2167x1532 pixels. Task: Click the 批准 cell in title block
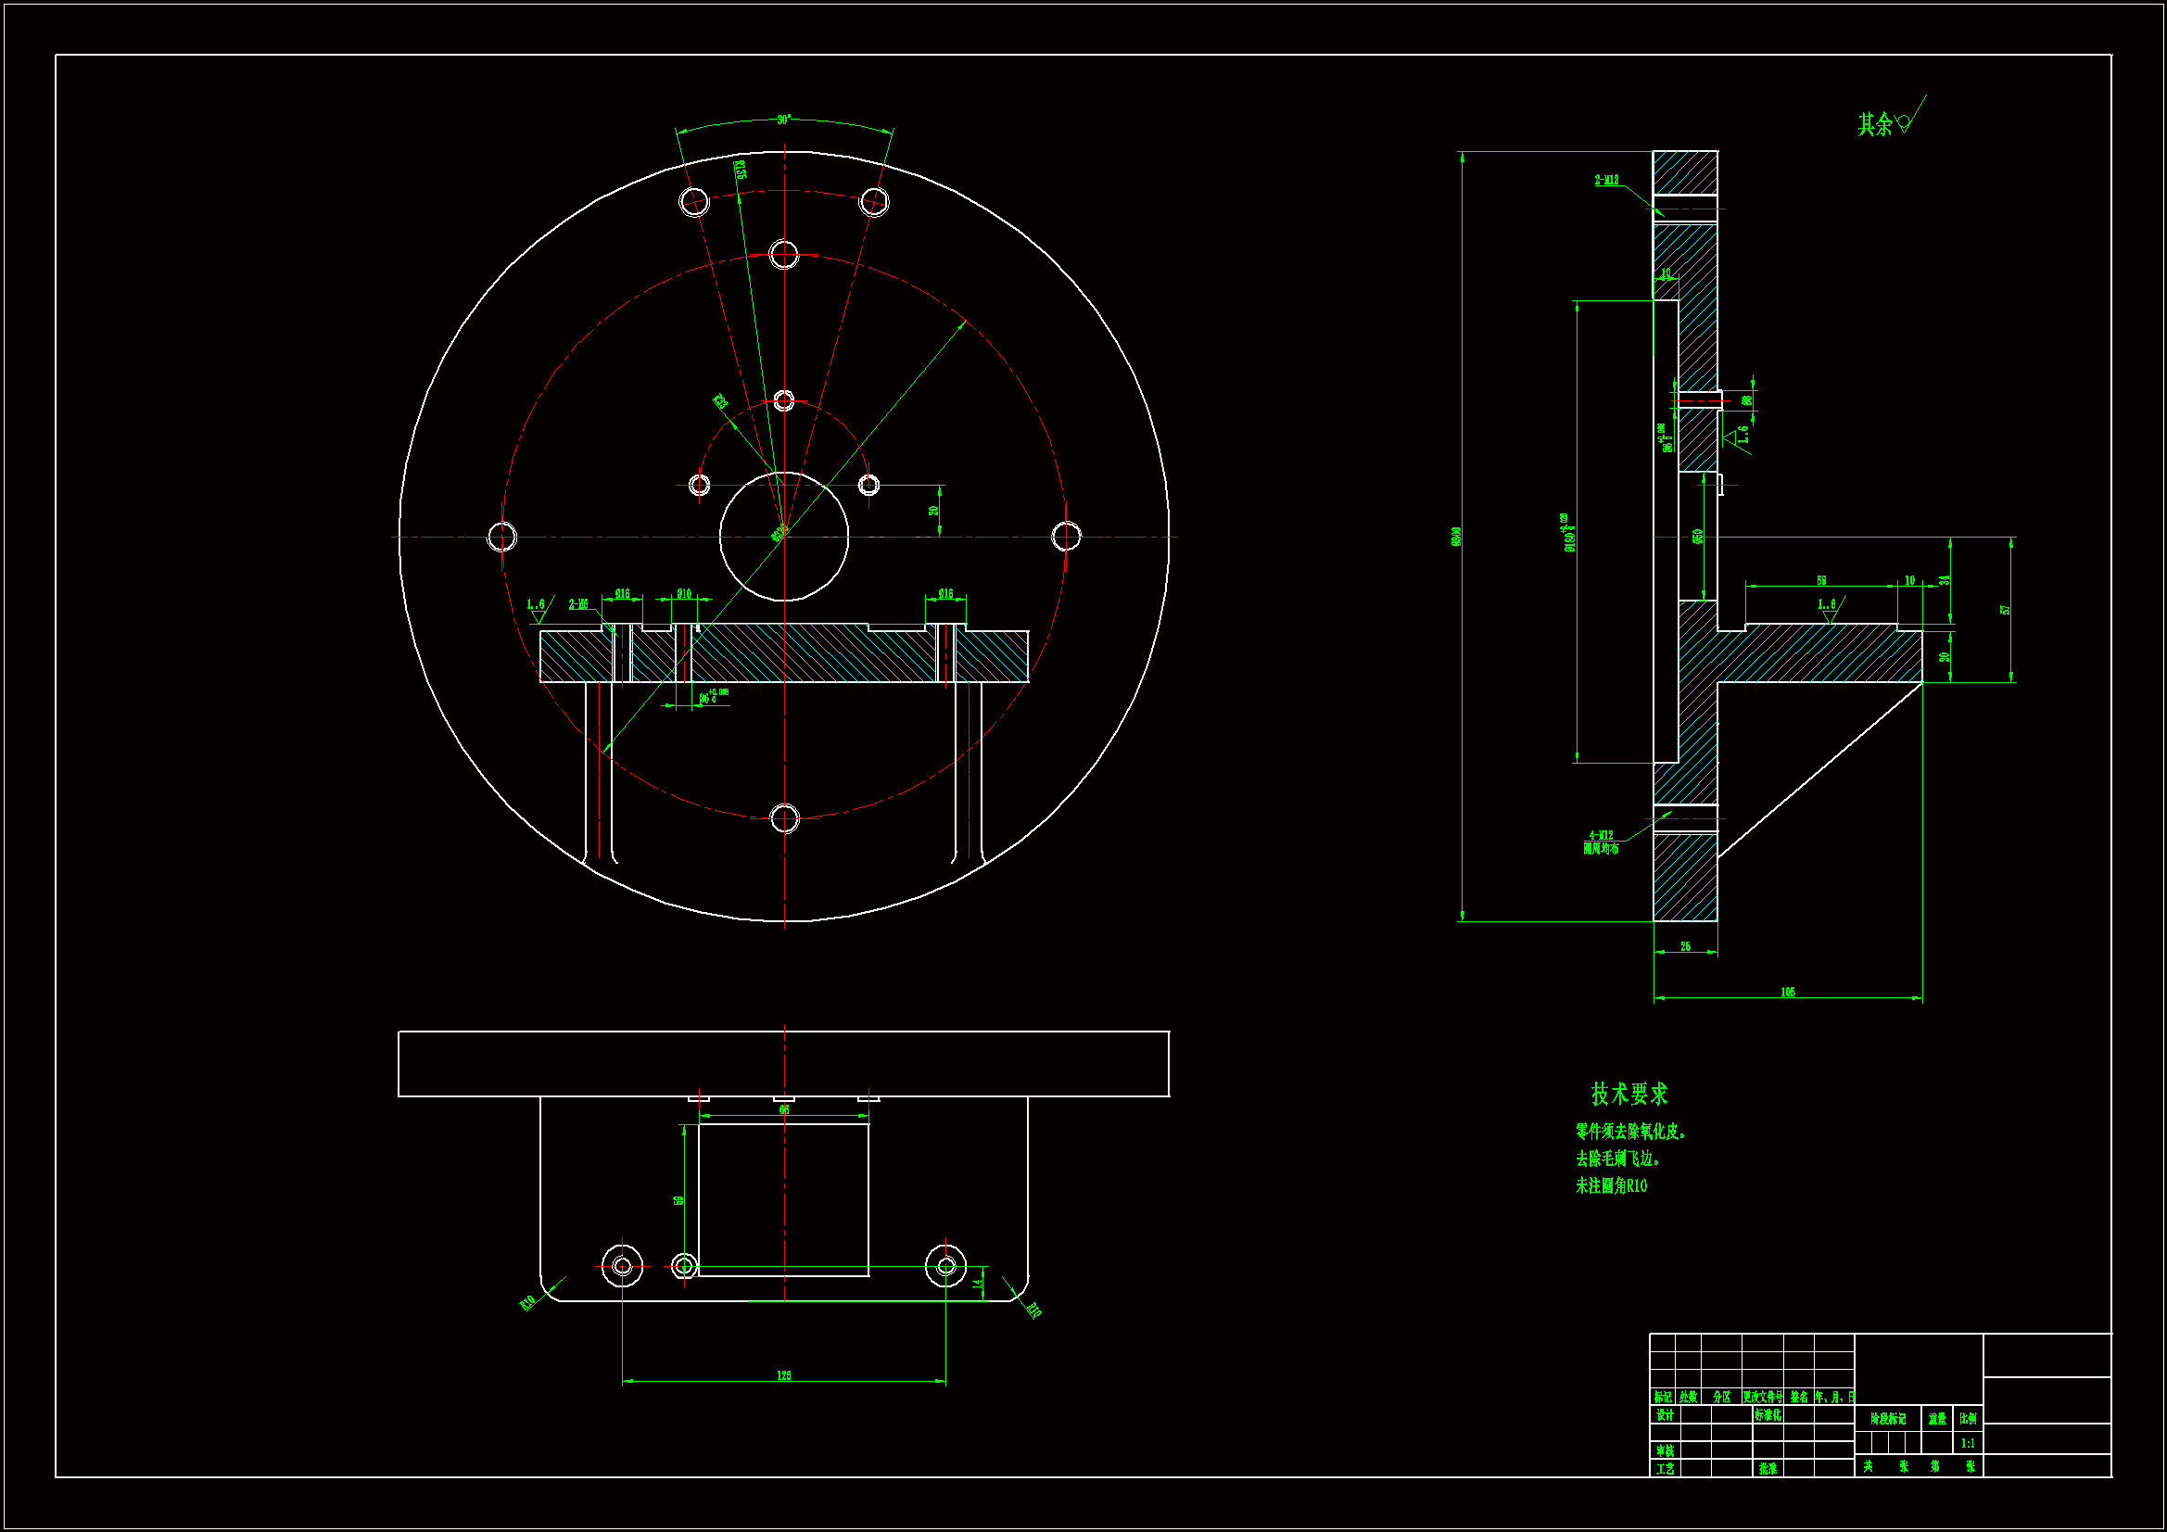pyautogui.click(x=1768, y=1469)
